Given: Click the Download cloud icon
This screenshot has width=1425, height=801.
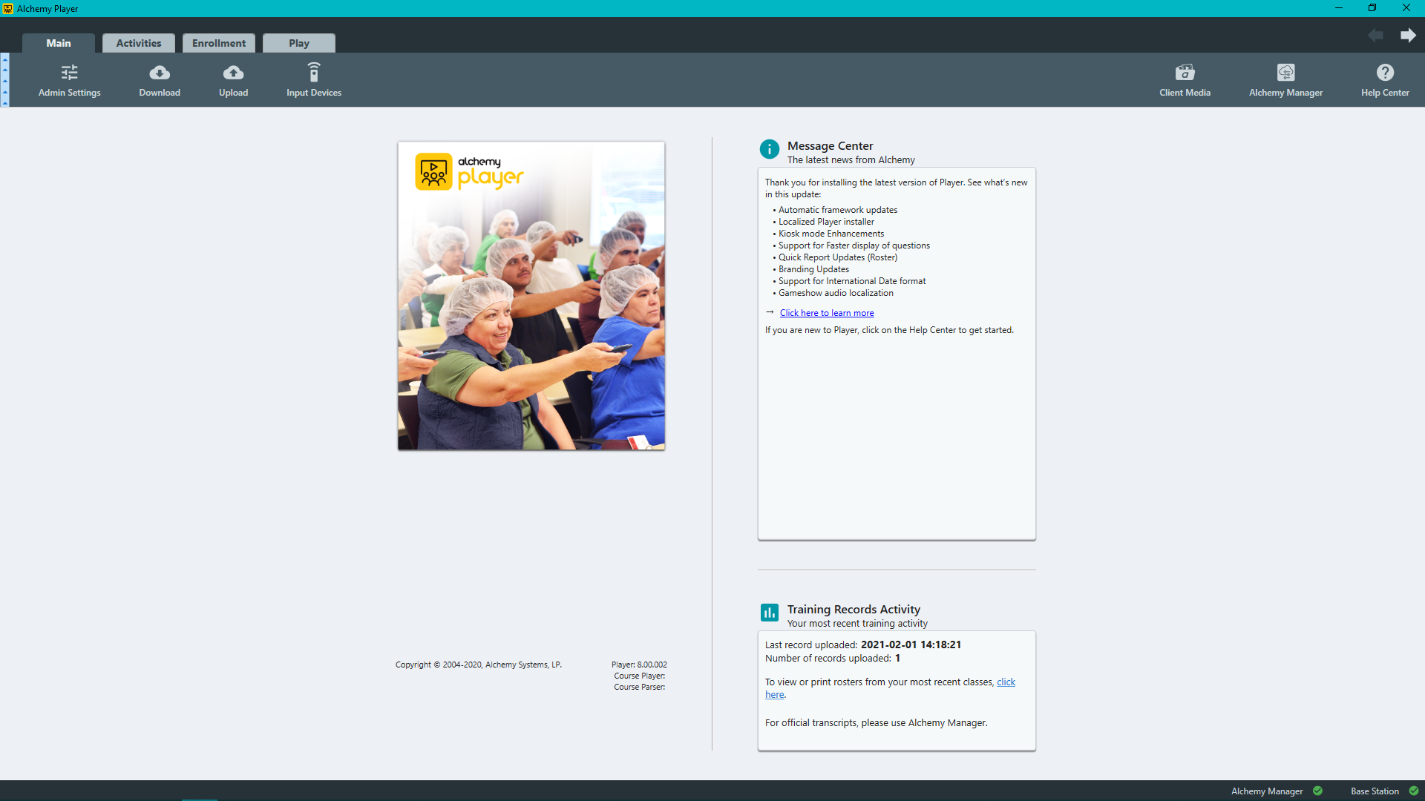Looking at the screenshot, I should tap(160, 73).
